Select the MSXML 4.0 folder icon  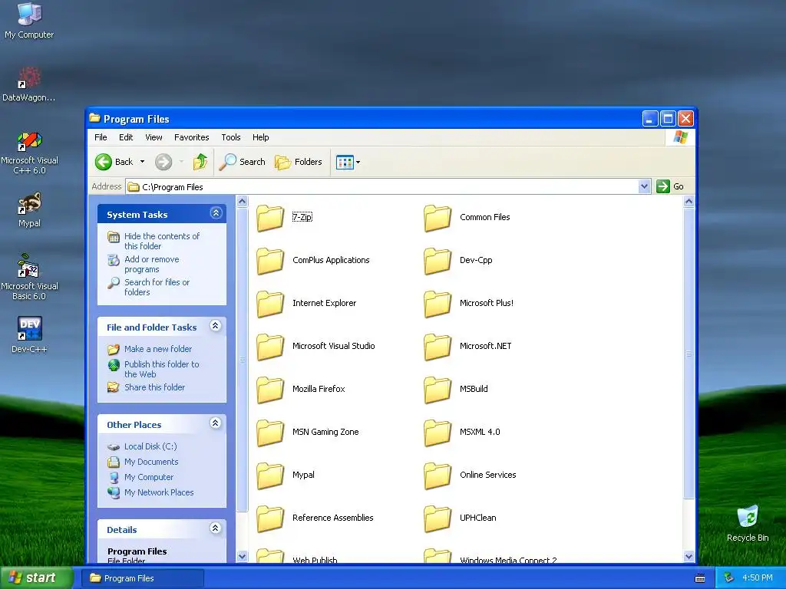pyautogui.click(x=438, y=433)
